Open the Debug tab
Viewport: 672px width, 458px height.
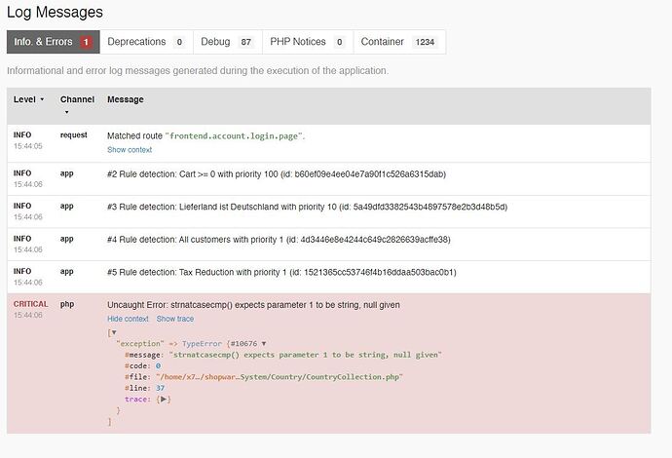[x=228, y=42]
